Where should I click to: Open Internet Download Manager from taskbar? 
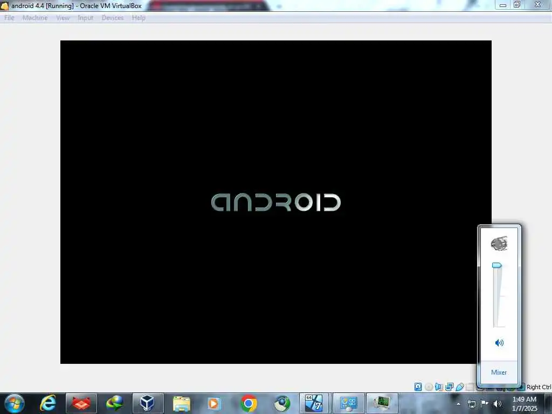click(115, 403)
